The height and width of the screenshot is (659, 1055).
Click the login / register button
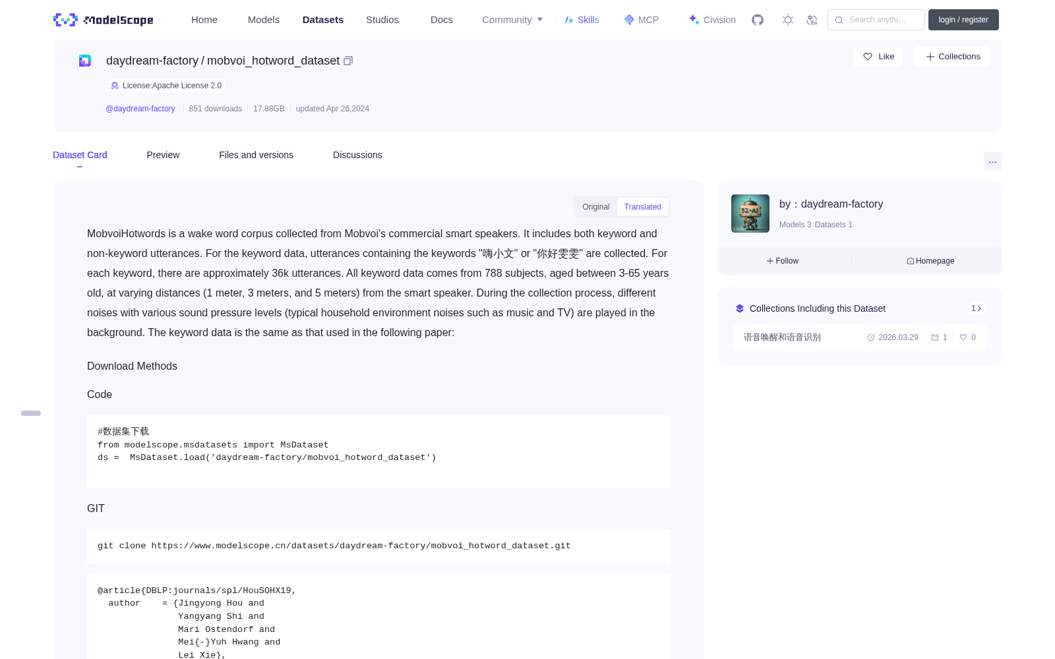tap(963, 20)
